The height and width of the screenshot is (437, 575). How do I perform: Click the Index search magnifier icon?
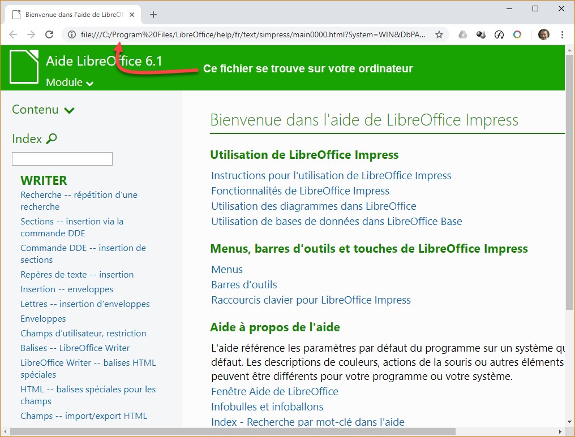(52, 139)
